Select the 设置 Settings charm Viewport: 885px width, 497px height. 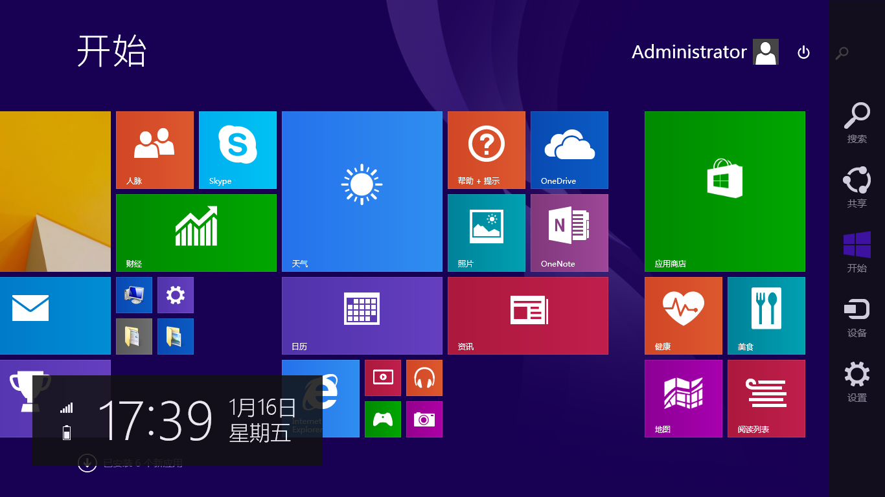[x=857, y=382]
